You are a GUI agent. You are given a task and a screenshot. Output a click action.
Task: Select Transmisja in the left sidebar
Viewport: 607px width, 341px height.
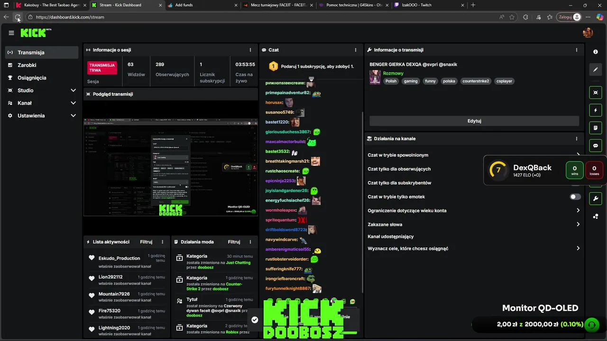pos(42,53)
